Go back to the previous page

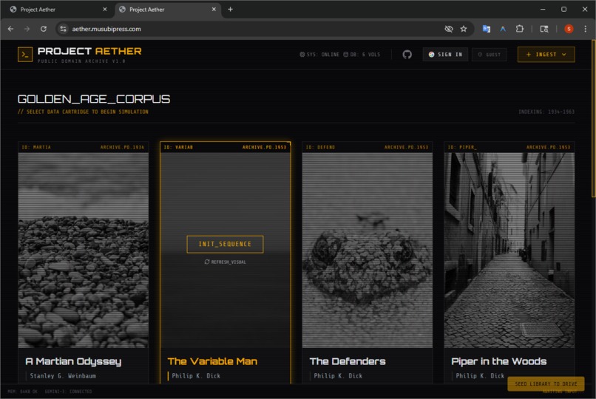tap(10, 29)
